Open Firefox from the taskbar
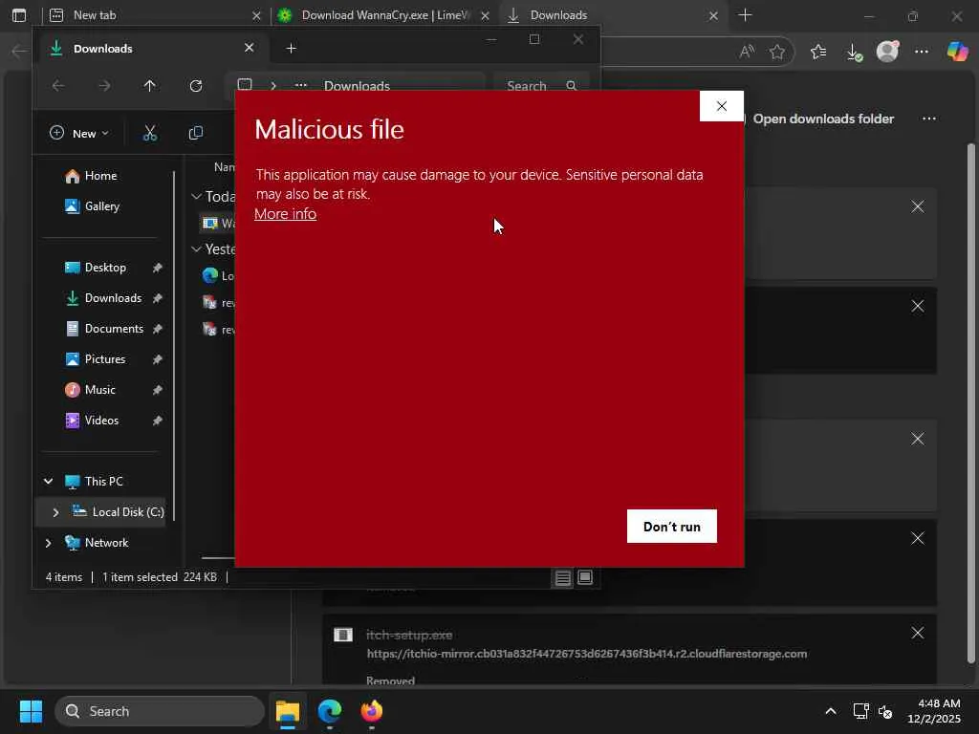979x734 pixels. coord(372,711)
